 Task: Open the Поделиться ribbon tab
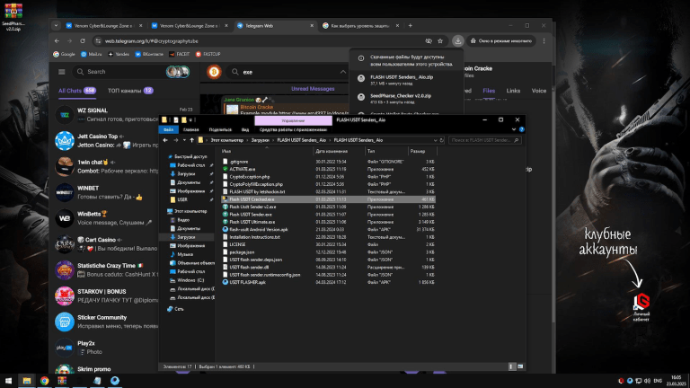point(220,129)
